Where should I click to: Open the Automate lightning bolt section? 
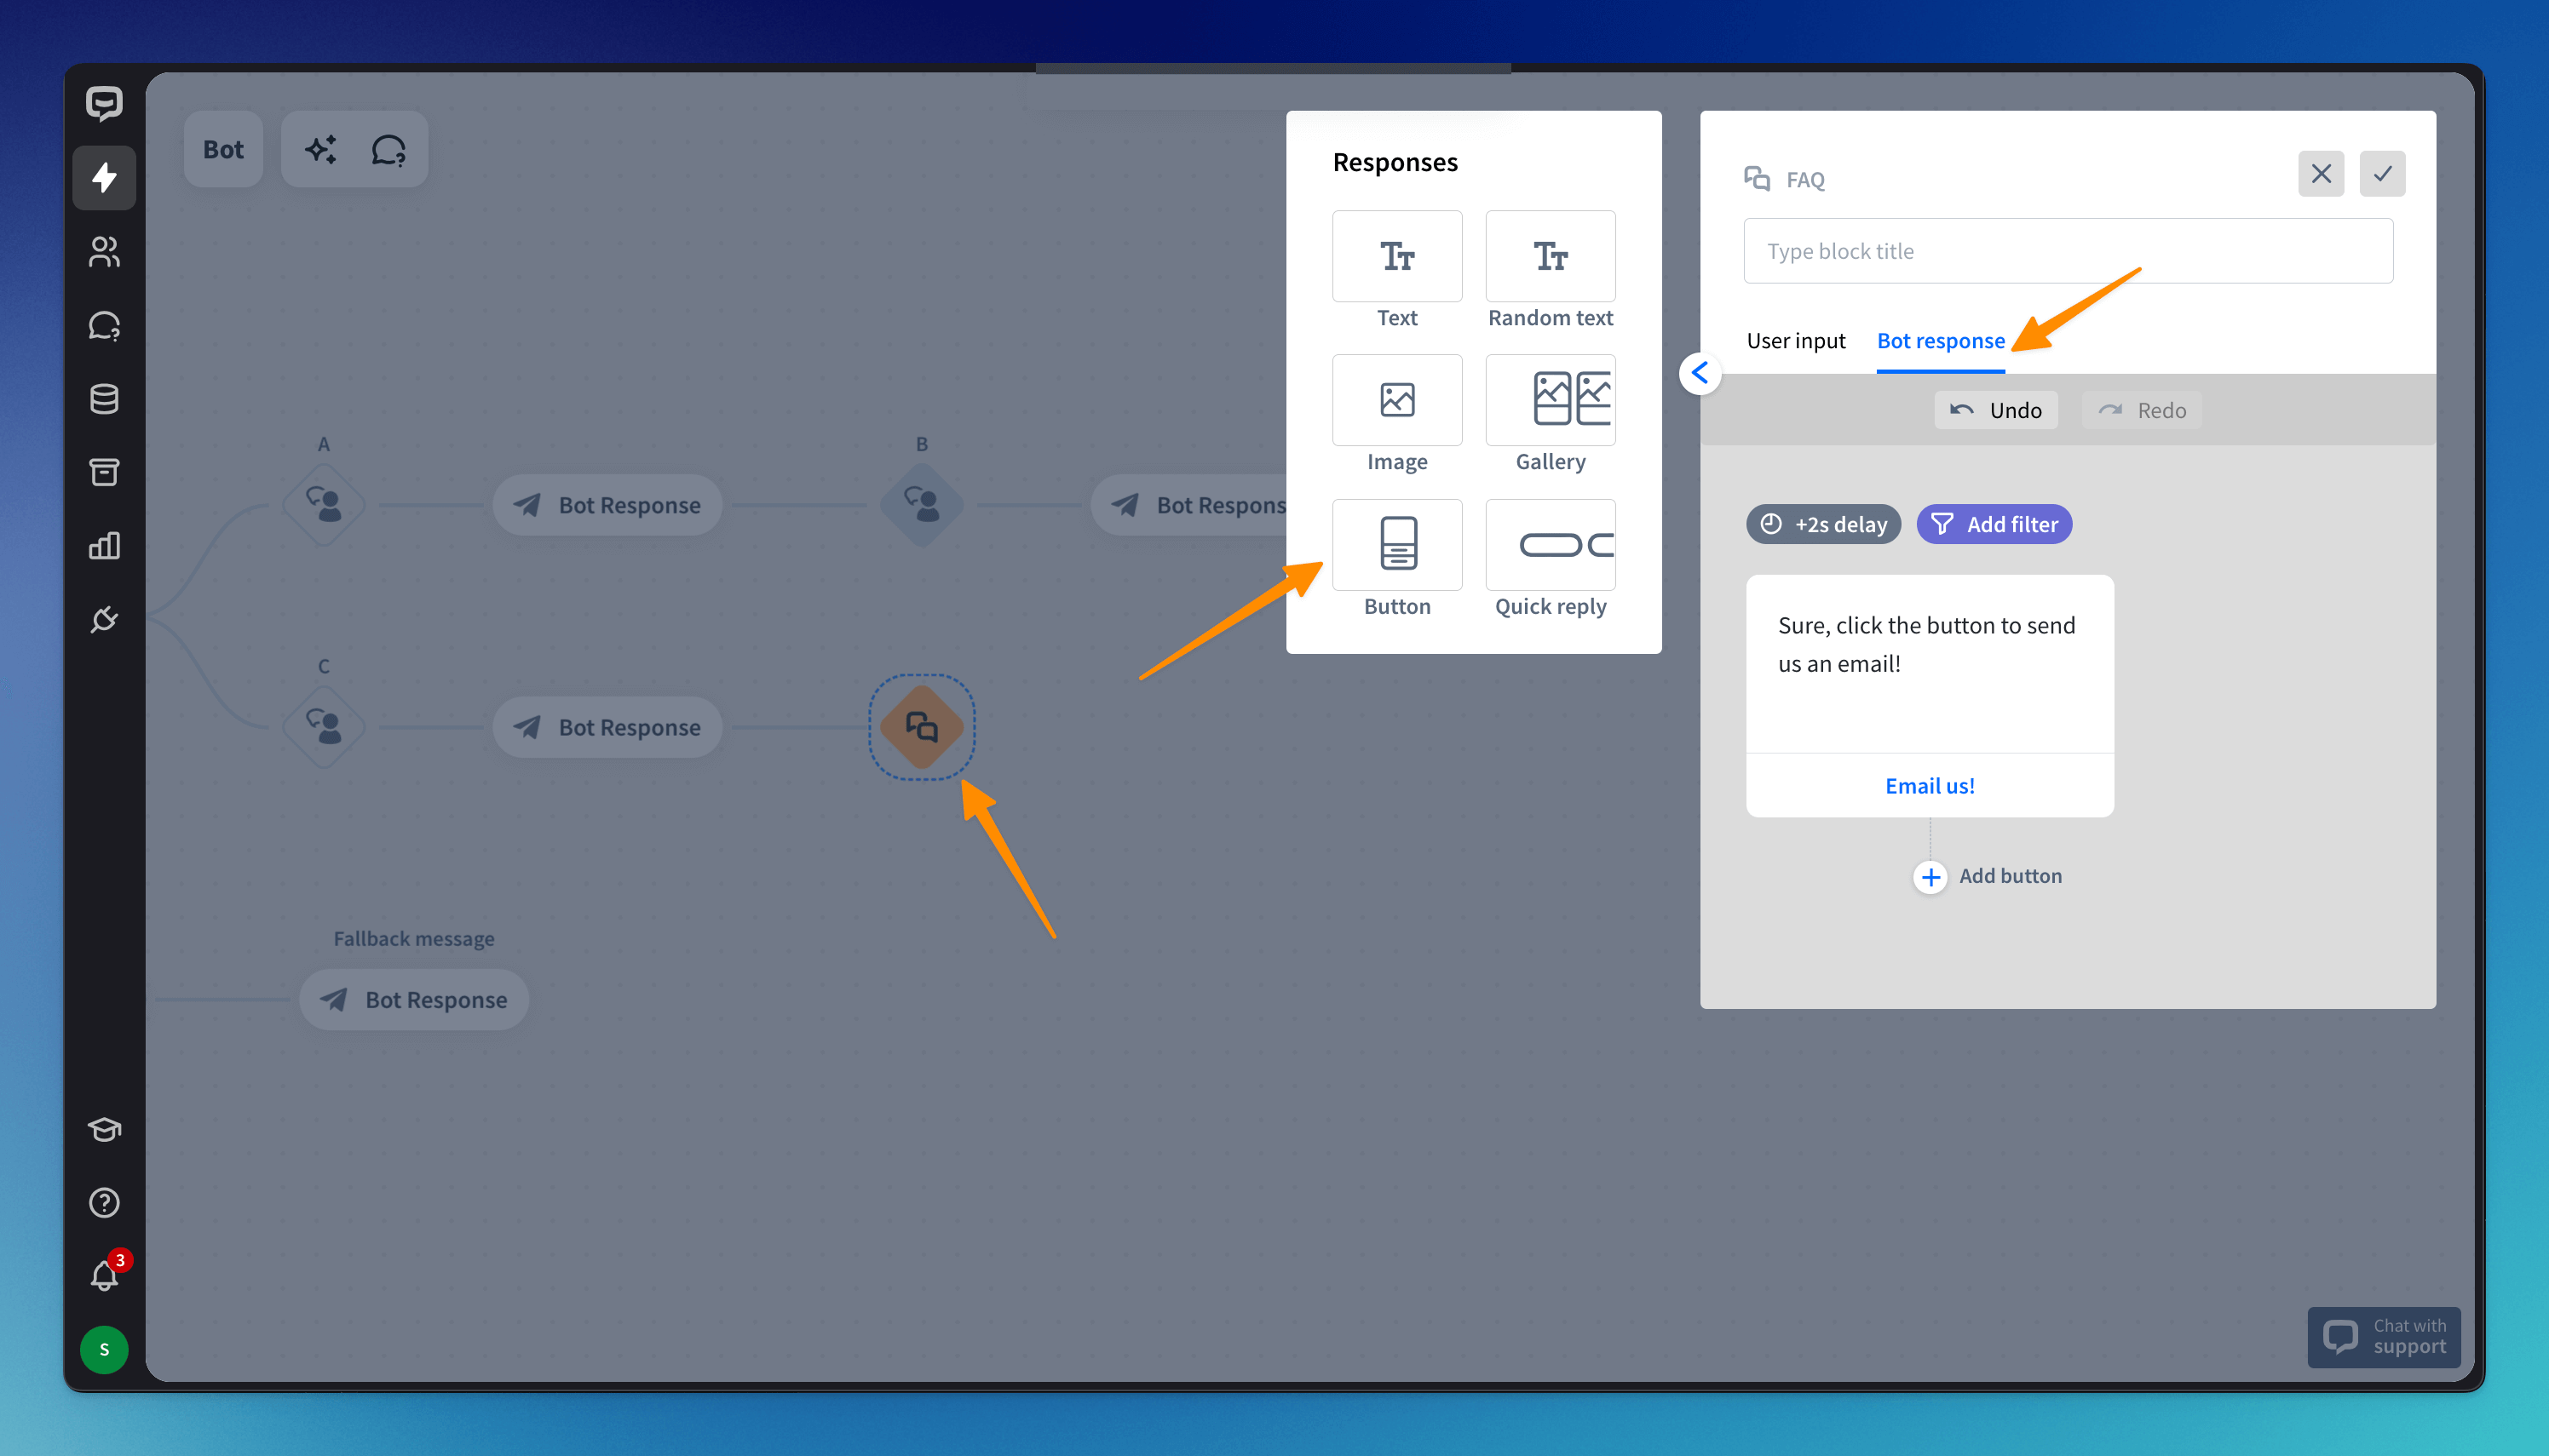(x=104, y=178)
